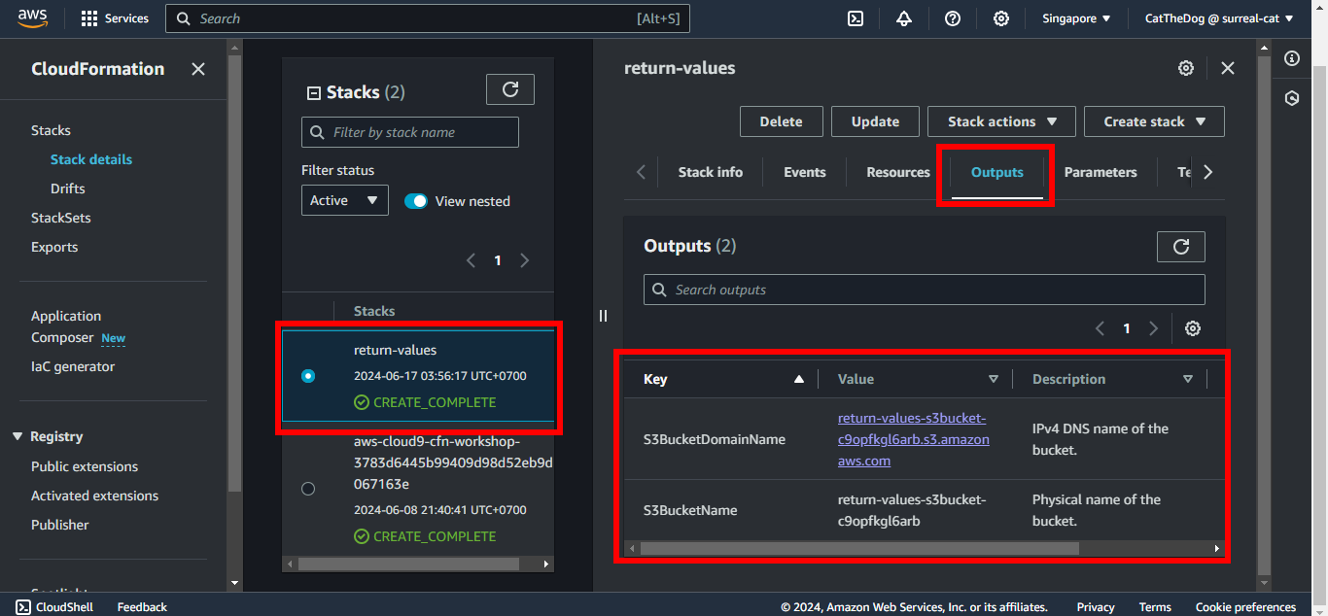Click the Search outputs field
The width and height of the screenshot is (1328, 616).
click(x=924, y=290)
